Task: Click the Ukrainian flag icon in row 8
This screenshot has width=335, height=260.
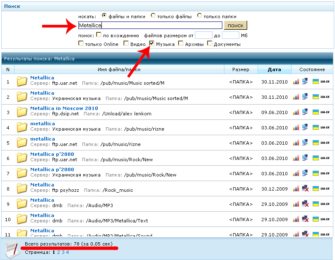Action: (x=316, y=188)
